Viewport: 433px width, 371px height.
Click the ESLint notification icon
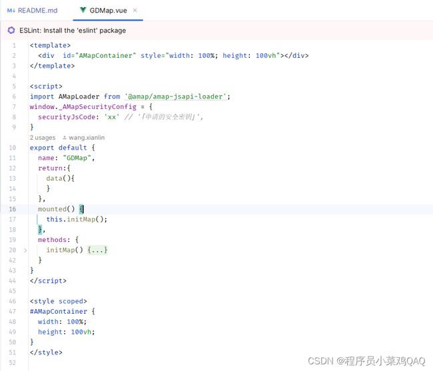(11, 31)
